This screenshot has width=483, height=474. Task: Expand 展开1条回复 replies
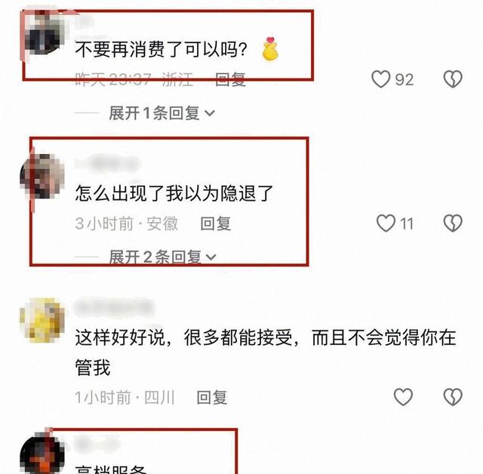pyautogui.click(x=162, y=113)
